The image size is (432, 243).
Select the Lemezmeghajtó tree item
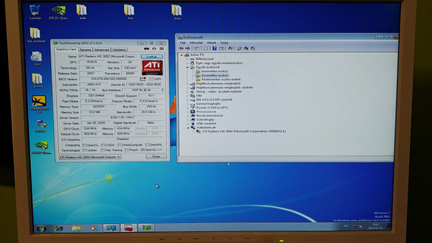pos(208,104)
